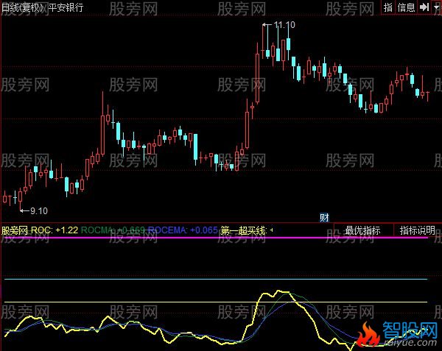Click the 指 indicator button
The image size is (442, 351).
[x=388, y=7]
